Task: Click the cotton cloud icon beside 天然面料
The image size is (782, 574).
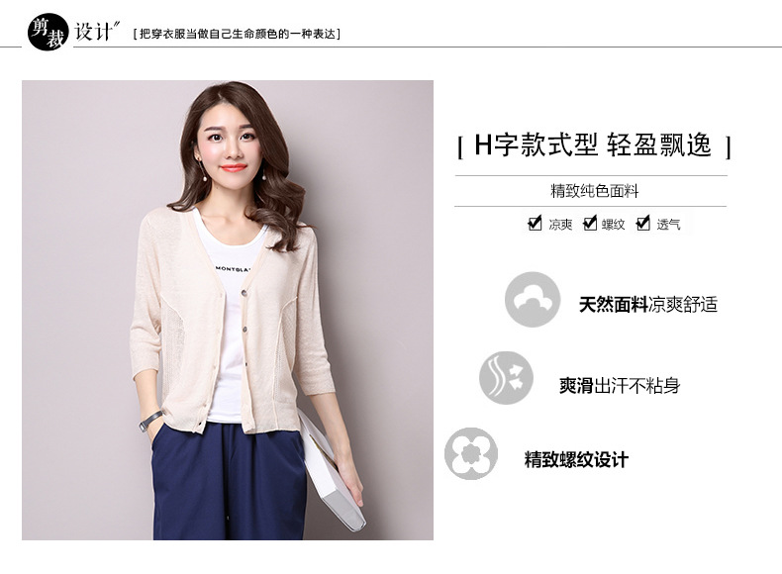Action: (533, 299)
